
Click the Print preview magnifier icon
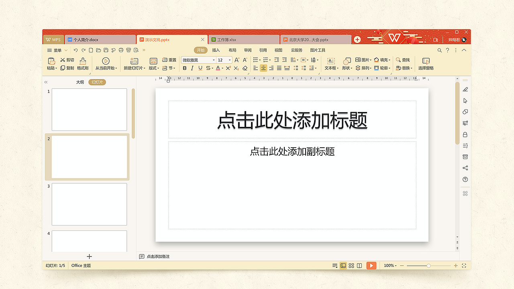tap(136, 50)
